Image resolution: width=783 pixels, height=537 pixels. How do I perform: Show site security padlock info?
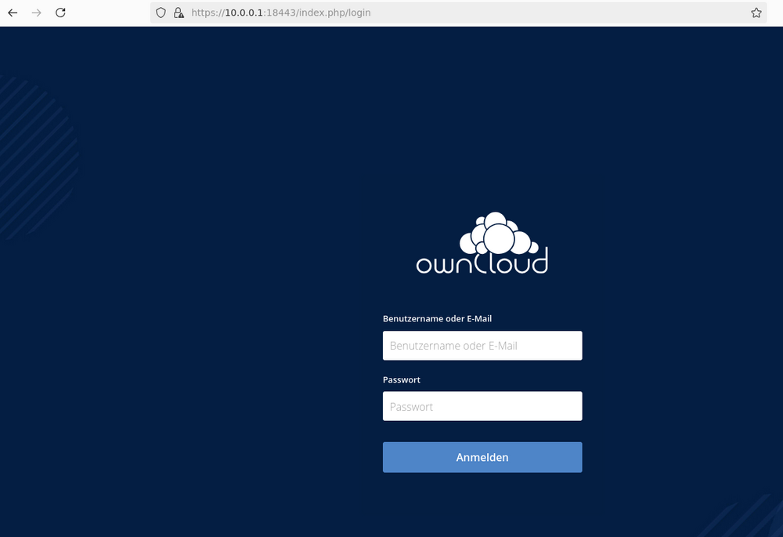(179, 13)
